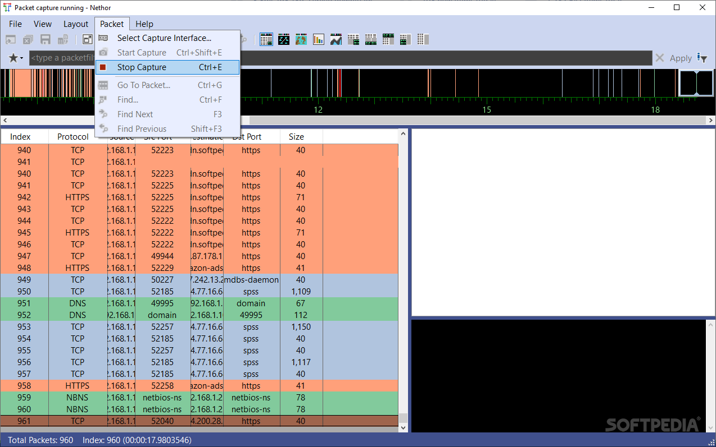Clear the packet filter with the X icon

click(660, 58)
